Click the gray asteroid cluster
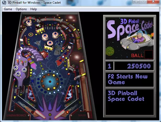This screenshot has width=161, height=122. [x=58, y=48]
